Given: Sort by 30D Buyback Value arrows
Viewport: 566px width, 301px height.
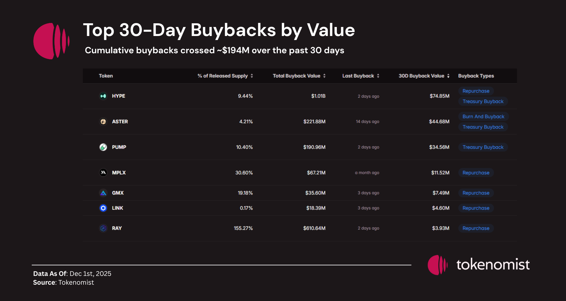Looking at the screenshot, I should [x=448, y=76].
